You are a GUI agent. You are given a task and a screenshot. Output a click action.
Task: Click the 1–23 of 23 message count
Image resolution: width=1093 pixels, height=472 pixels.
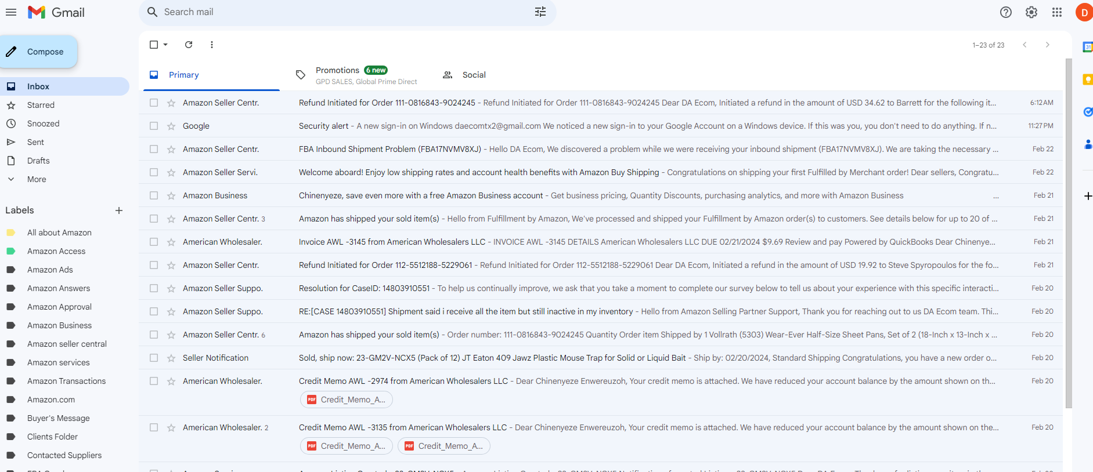coord(989,45)
